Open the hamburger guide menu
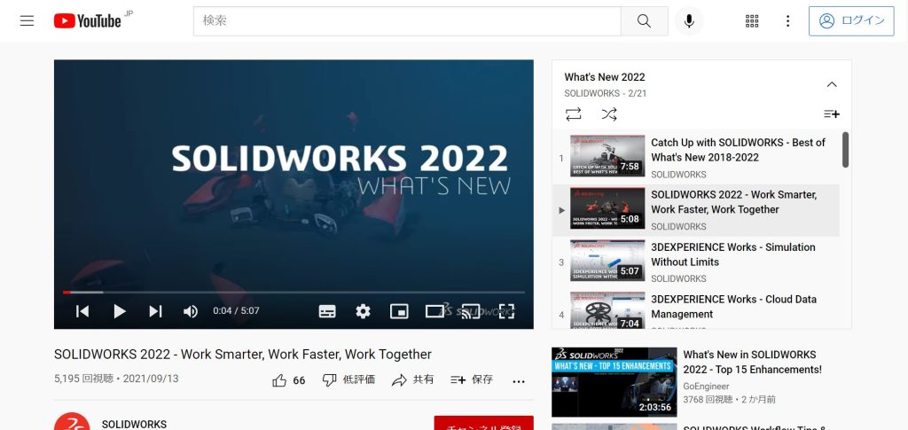Viewport: 908px width, 430px height. pyautogui.click(x=27, y=20)
